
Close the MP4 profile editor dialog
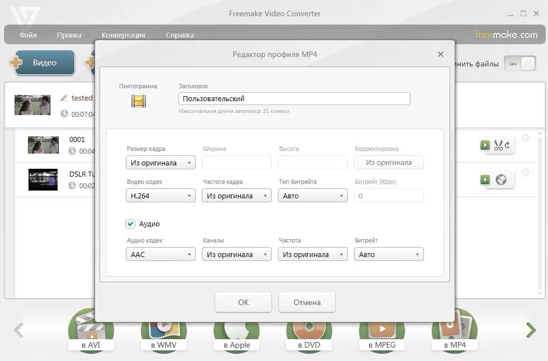[x=440, y=54]
